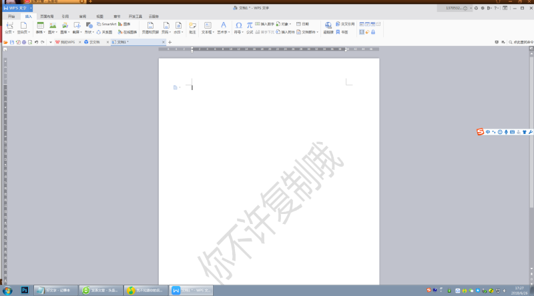534x296 pixels.
Task: Close the 文档1 document tab
Action: coord(163,42)
